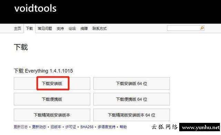This screenshot has height=135, width=221.
Task: Click the 下载 page heading
Action: tap(21, 47)
